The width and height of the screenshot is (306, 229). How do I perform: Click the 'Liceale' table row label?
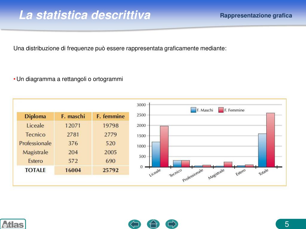(x=35, y=126)
